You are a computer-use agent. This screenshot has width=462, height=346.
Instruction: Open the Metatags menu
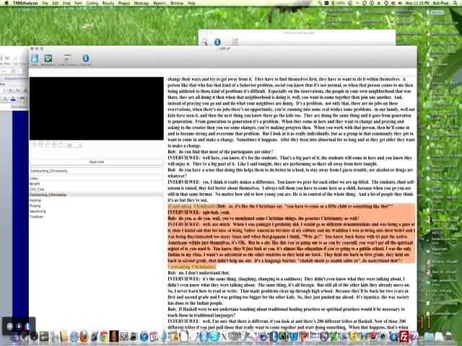(141, 3)
